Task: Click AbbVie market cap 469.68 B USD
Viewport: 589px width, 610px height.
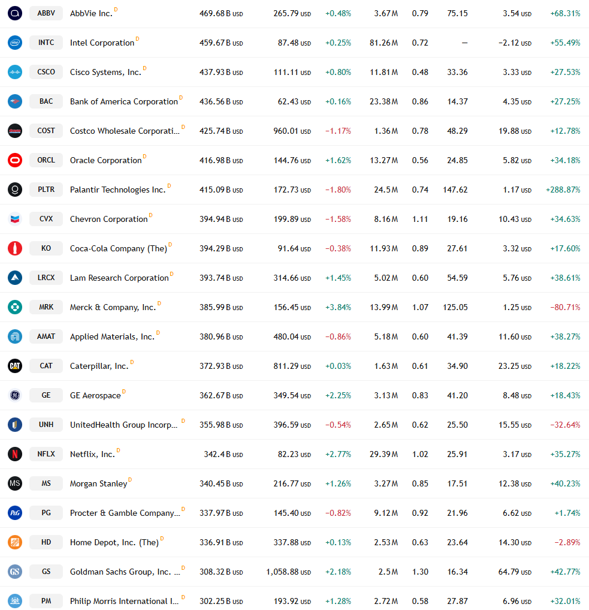Action: coord(221,14)
